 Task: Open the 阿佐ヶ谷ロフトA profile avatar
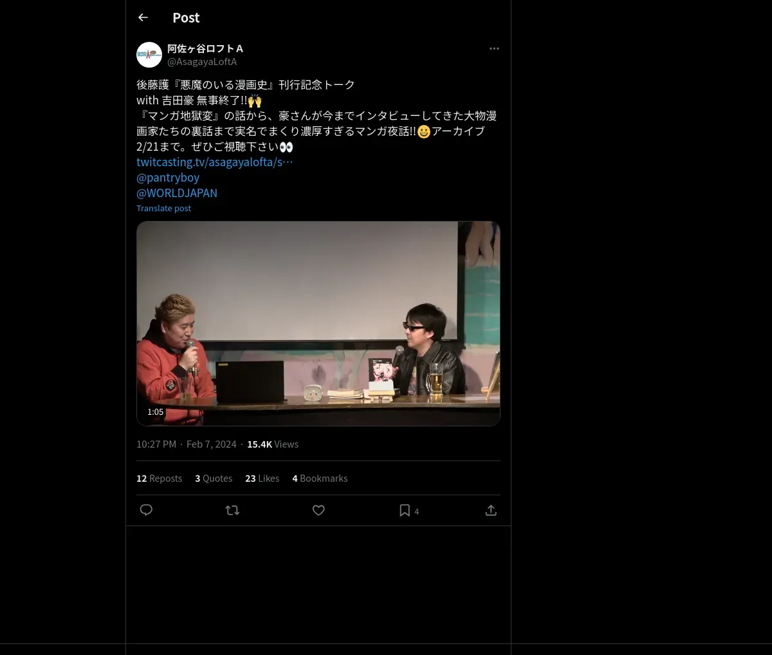click(x=149, y=55)
